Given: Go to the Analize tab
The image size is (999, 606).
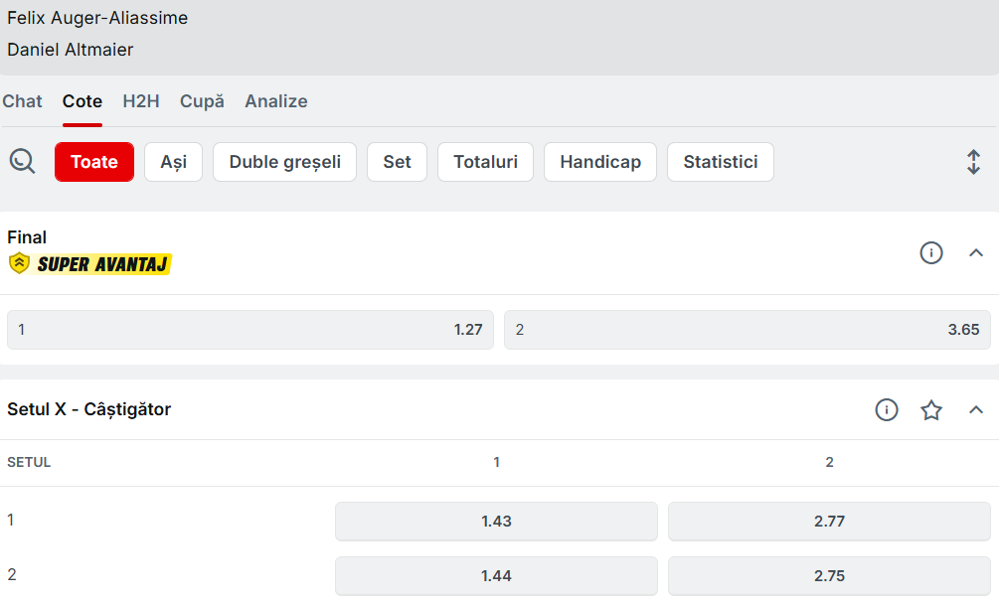Looking at the screenshot, I should tap(276, 101).
